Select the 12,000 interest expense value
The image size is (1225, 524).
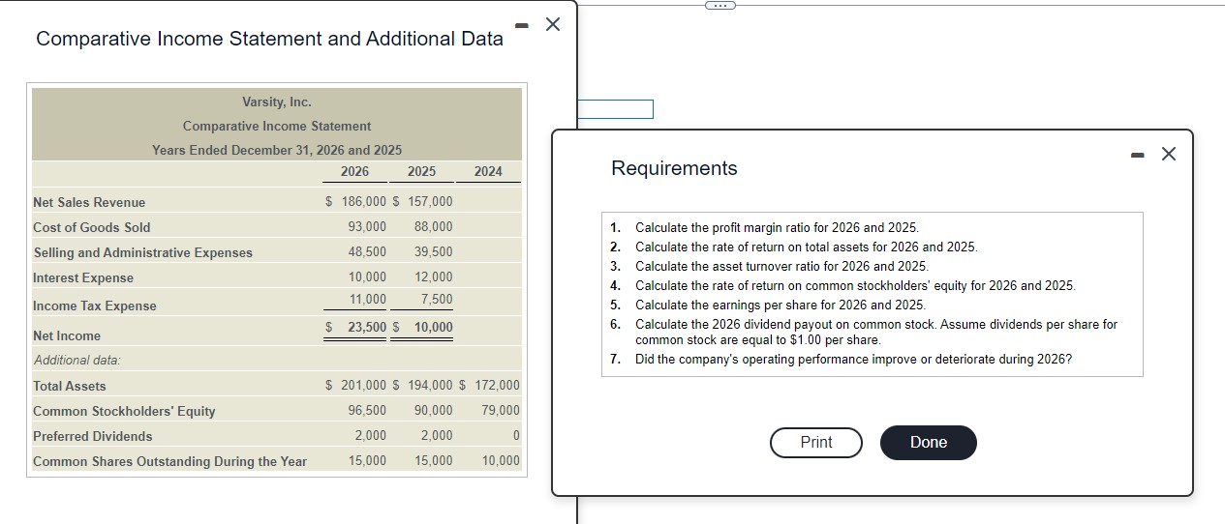click(x=433, y=277)
